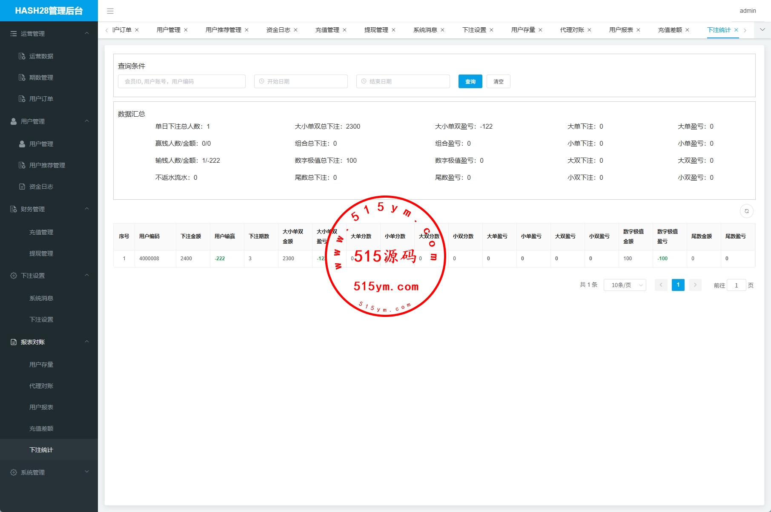Focus the 会员ID search input field

point(182,81)
